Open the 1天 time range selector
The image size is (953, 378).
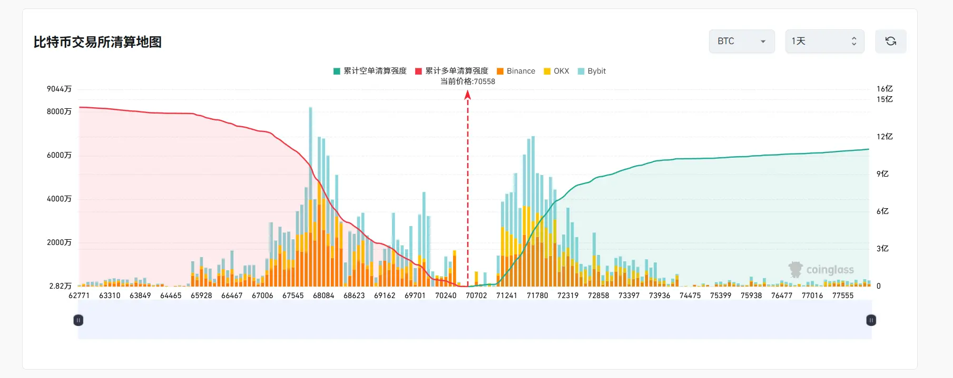tap(824, 41)
